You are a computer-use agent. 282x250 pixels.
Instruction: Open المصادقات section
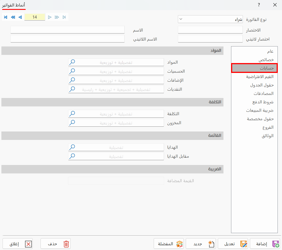pyautogui.click(x=254, y=93)
